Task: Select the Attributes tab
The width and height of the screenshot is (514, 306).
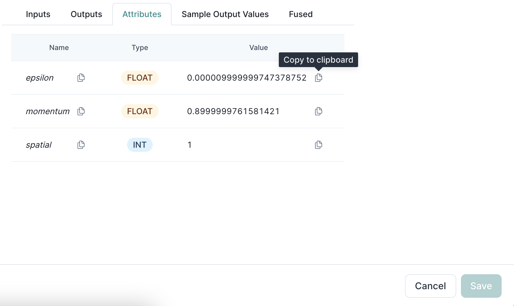Action: pyautogui.click(x=142, y=14)
